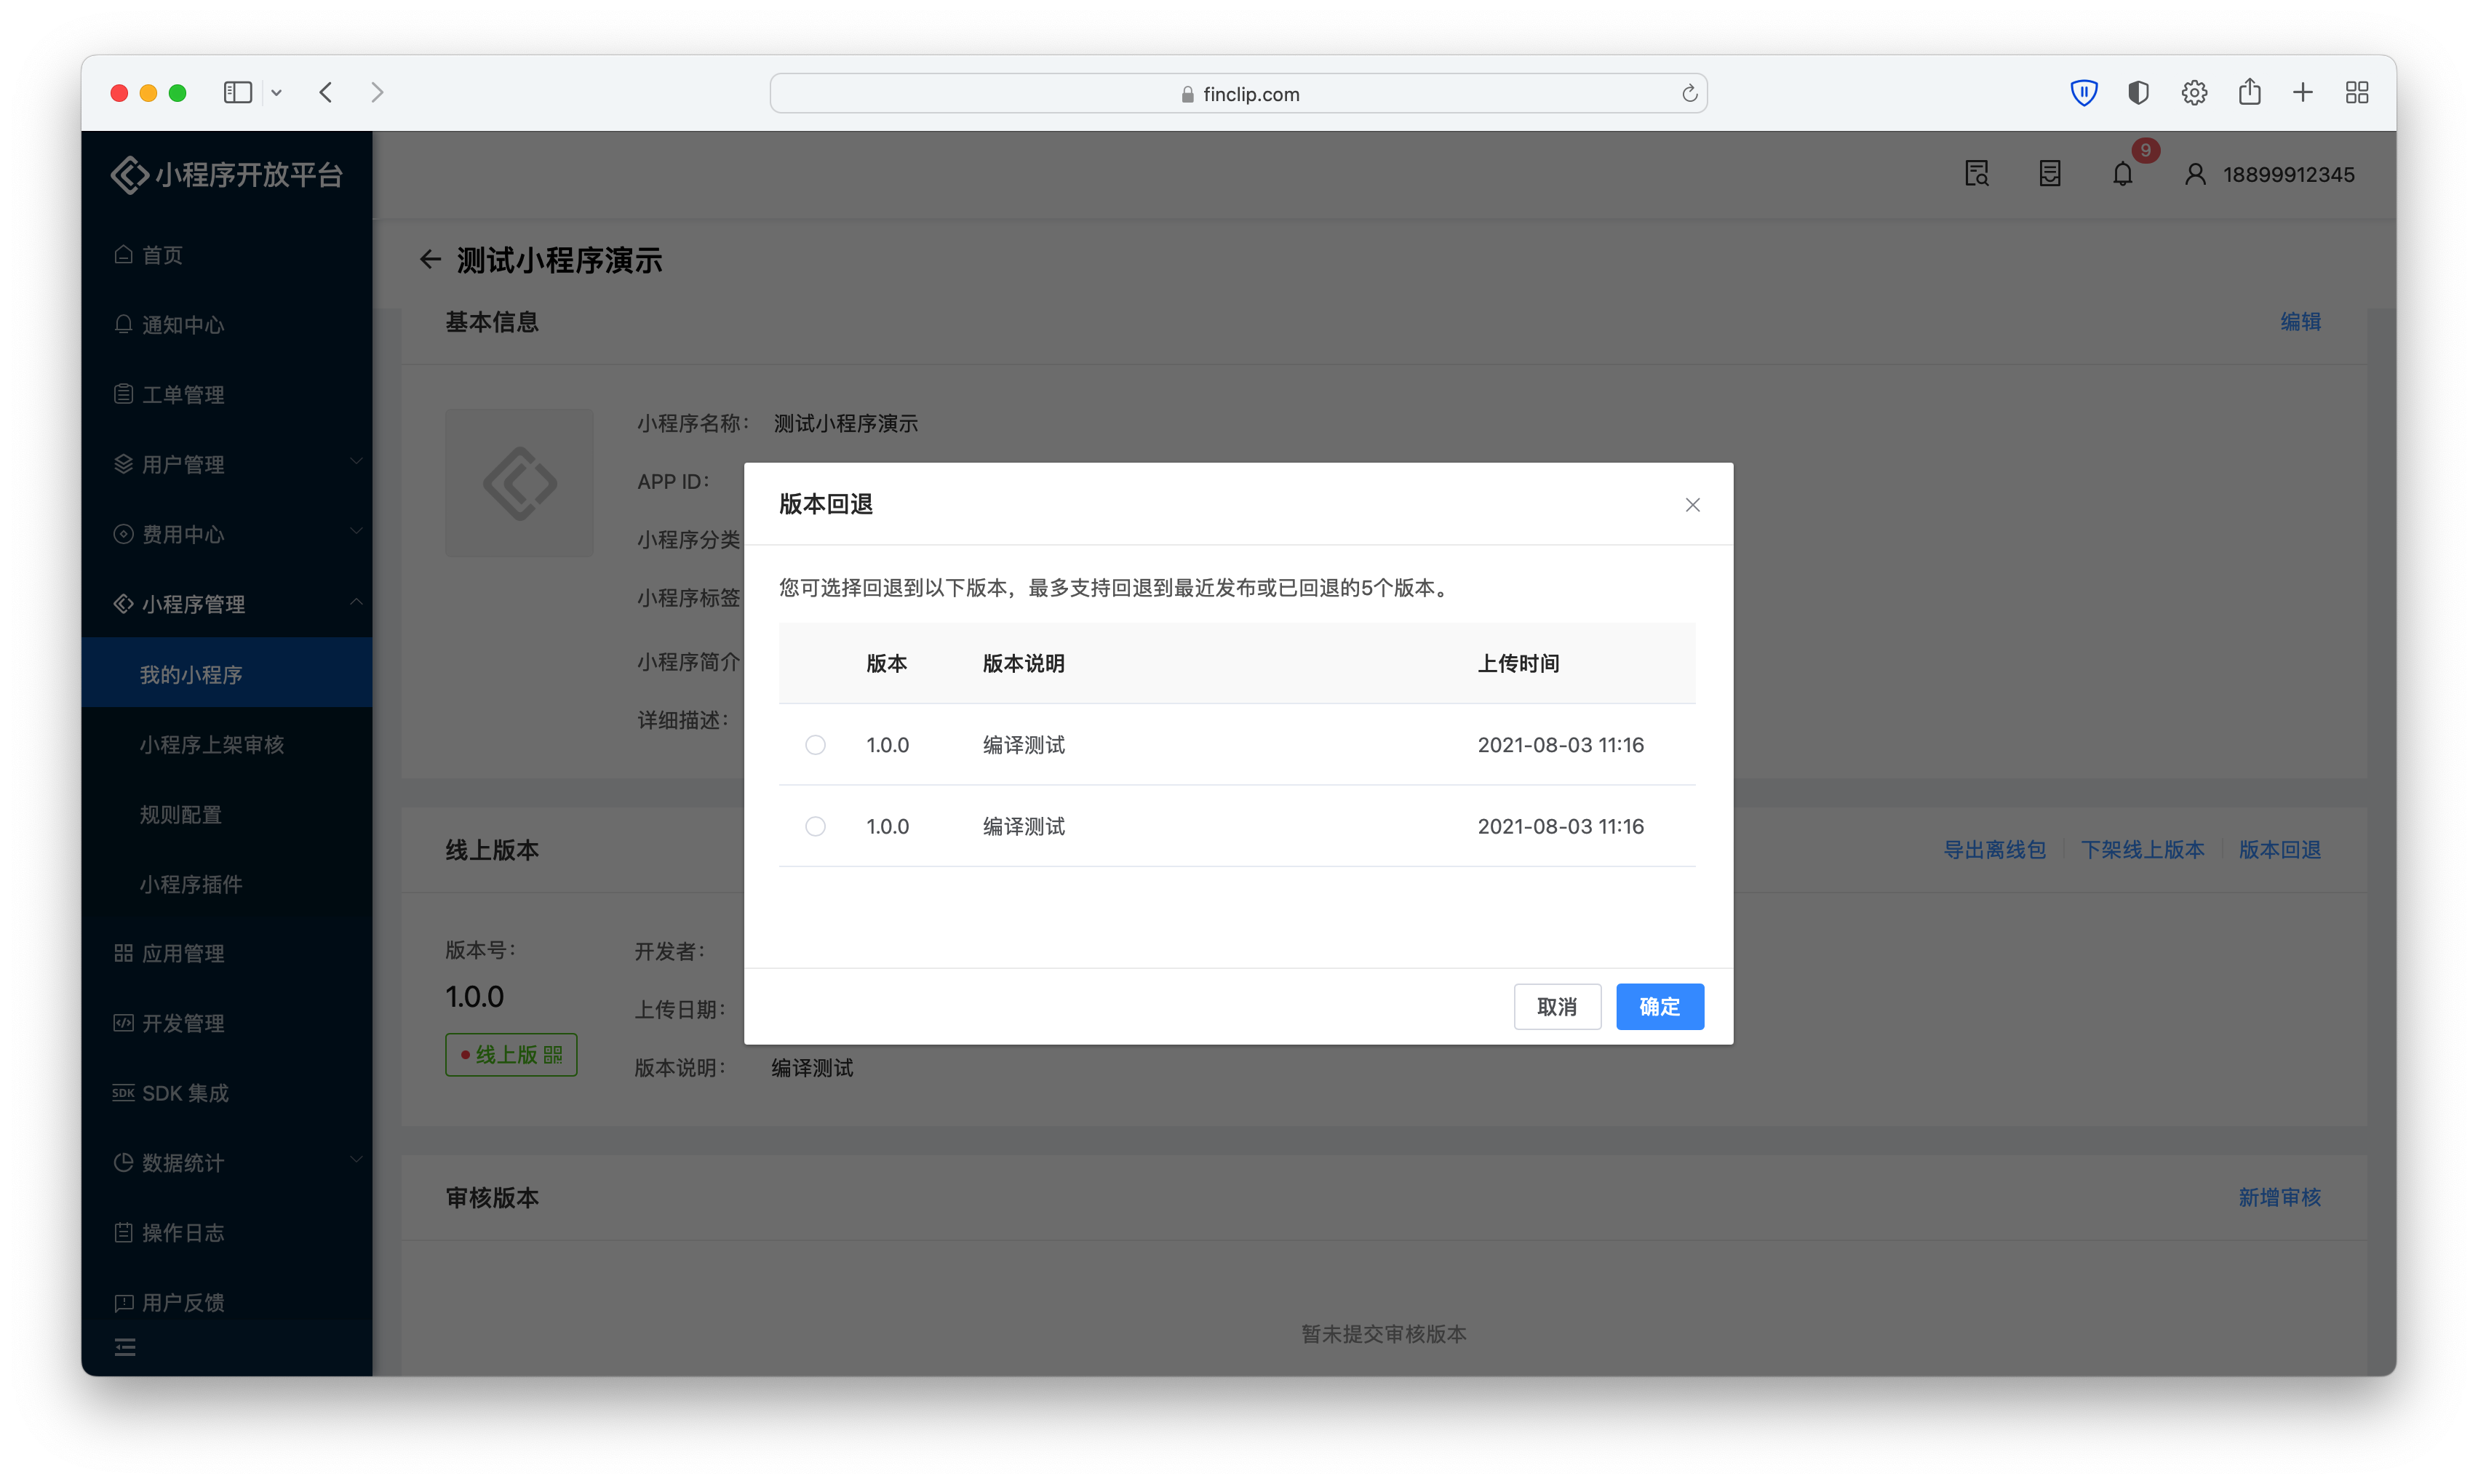Image resolution: width=2478 pixels, height=1484 pixels.
Task: Collapse the 小程序管理 chevron
Action: tap(356, 602)
